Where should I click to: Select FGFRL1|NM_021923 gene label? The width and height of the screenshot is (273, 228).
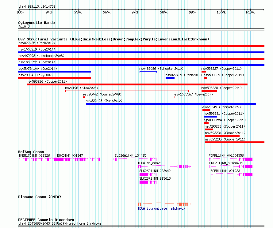(x=225, y=171)
